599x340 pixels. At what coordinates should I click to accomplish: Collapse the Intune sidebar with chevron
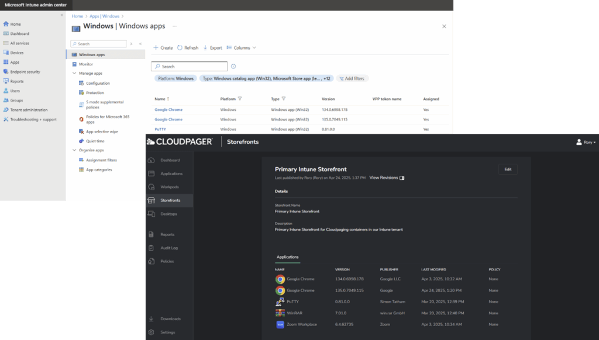62,15
